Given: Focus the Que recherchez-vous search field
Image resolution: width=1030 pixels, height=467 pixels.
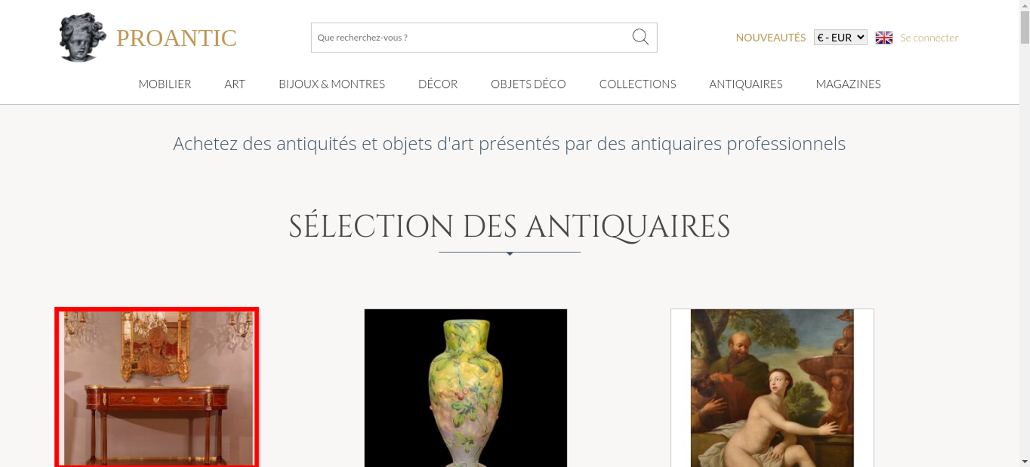Looking at the screenshot, I should click(x=471, y=38).
